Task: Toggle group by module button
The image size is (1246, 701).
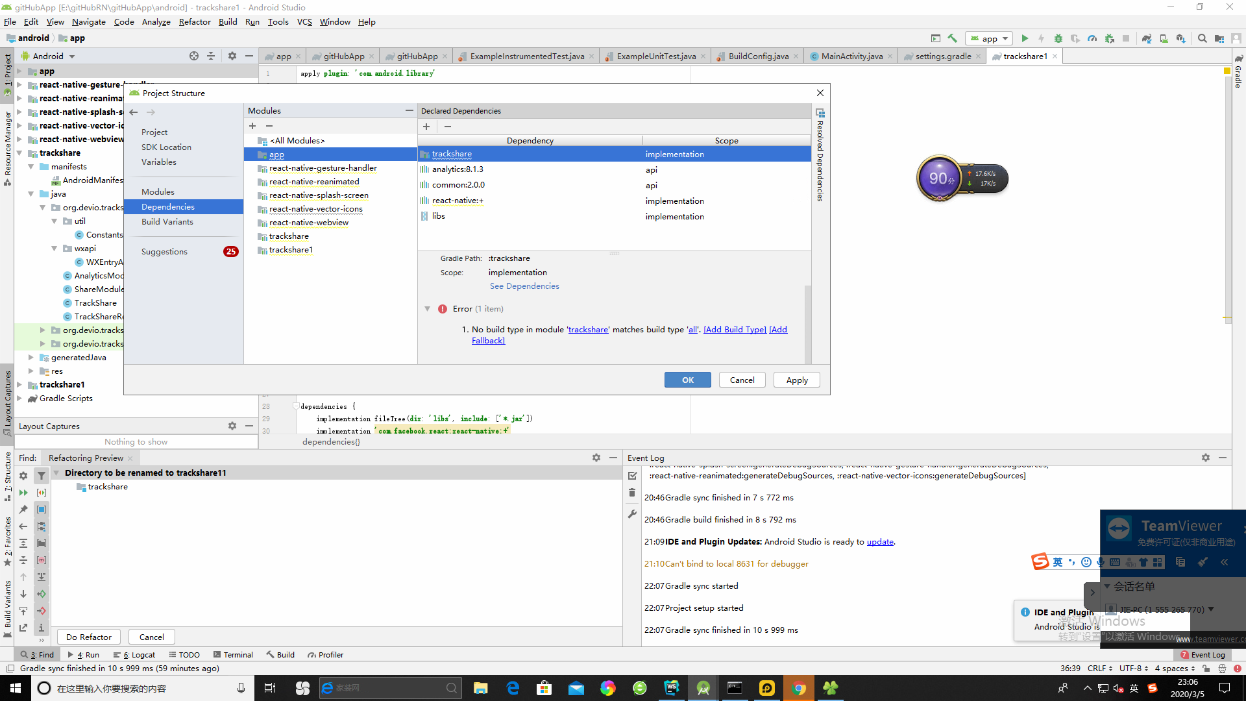Action: pyautogui.click(x=41, y=510)
